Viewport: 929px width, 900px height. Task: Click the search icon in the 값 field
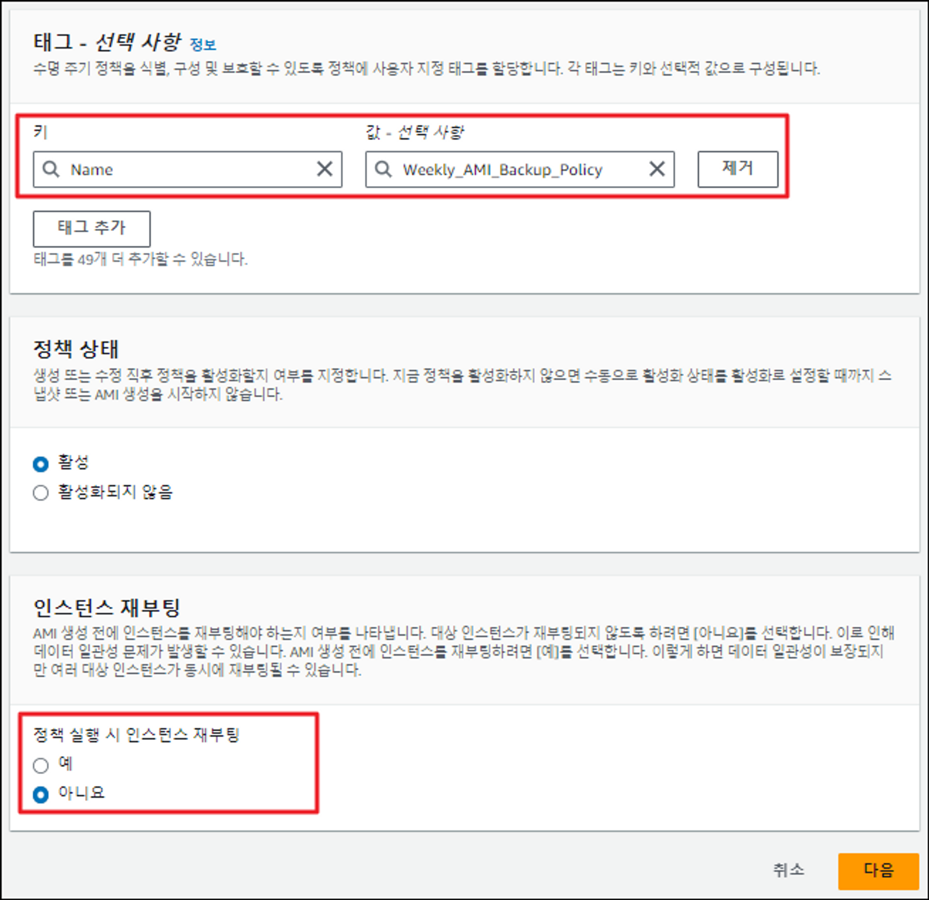383,169
